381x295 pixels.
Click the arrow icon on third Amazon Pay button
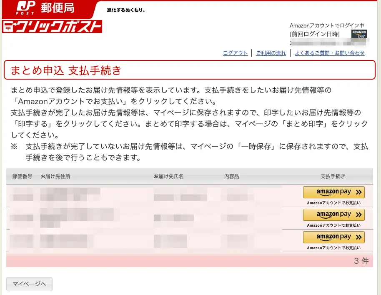358,237
